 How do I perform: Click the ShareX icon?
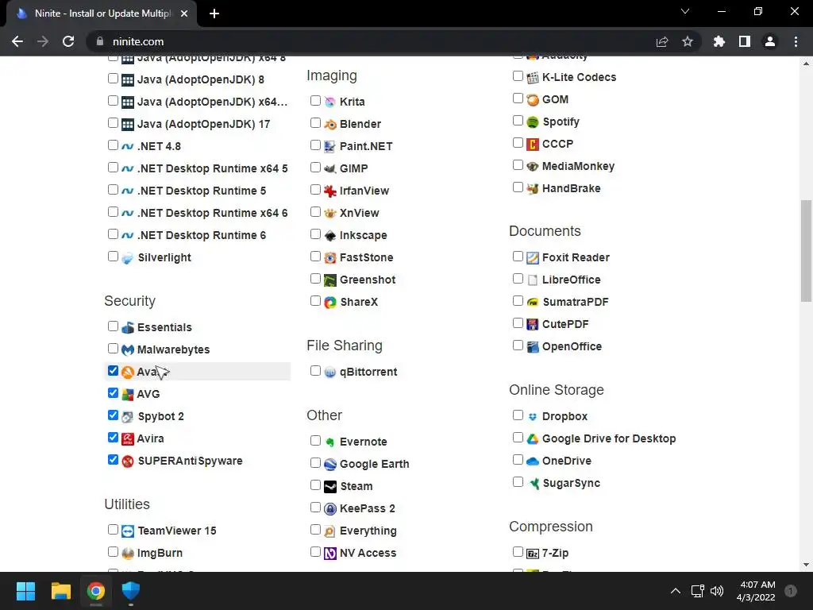tap(329, 303)
